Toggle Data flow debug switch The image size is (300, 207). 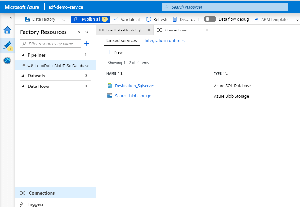[210, 19]
